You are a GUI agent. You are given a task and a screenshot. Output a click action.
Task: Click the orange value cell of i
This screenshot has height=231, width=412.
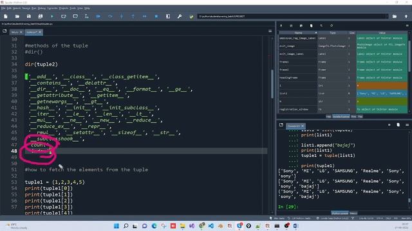382,85
